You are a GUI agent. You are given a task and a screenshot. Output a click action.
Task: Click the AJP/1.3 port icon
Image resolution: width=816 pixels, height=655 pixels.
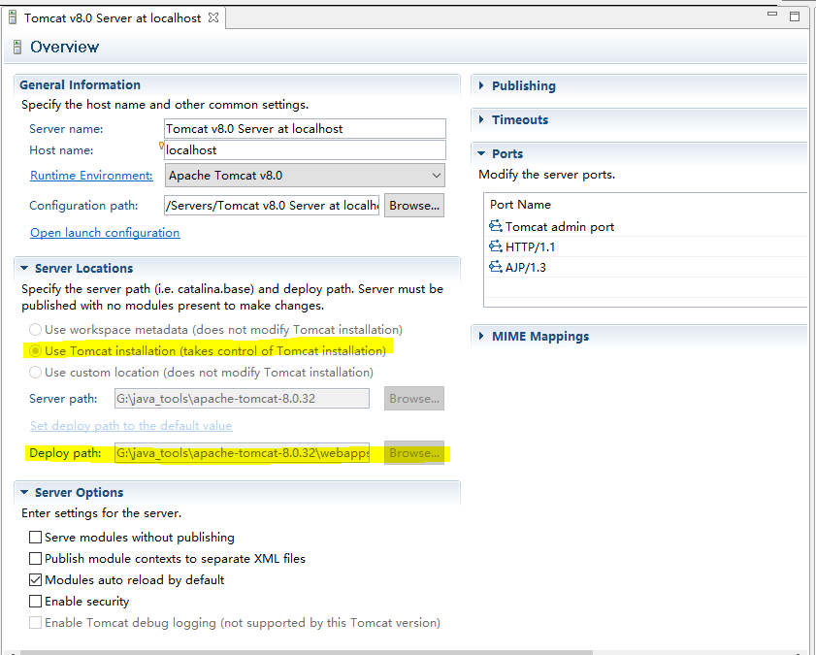pos(496,267)
